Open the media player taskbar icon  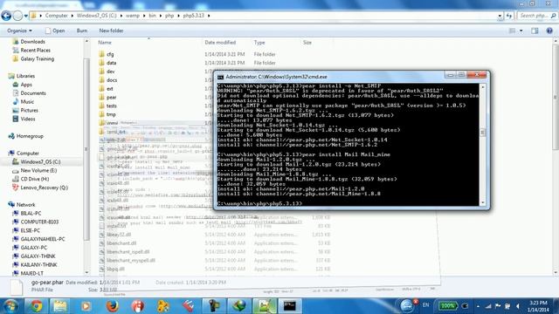(x=86, y=306)
